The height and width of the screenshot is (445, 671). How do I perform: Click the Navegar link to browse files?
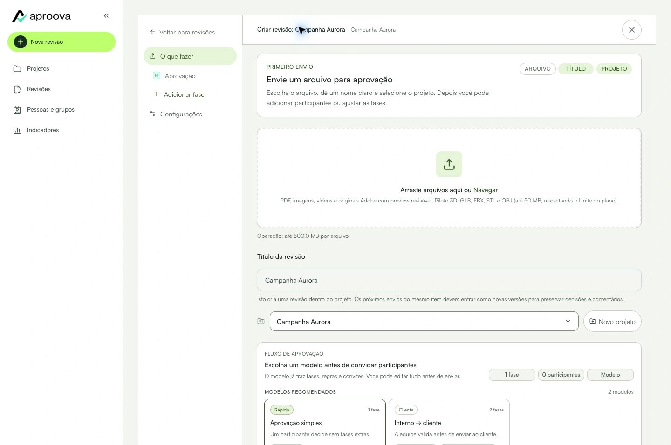[486, 190]
